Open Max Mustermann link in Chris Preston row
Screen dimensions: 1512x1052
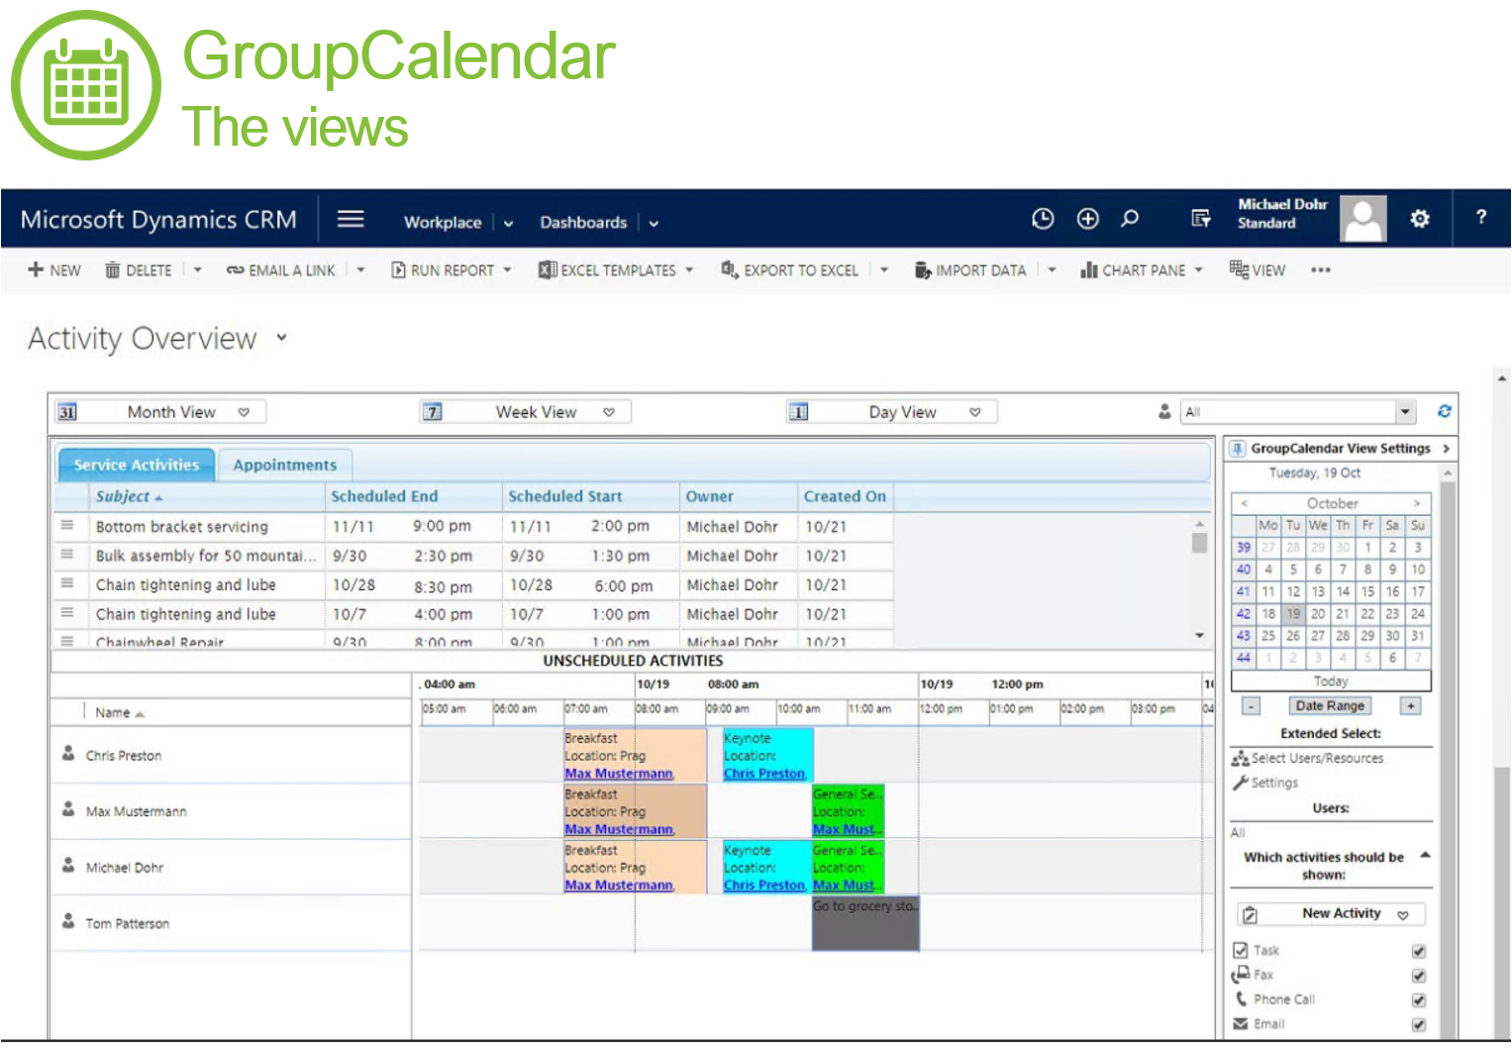click(x=619, y=774)
